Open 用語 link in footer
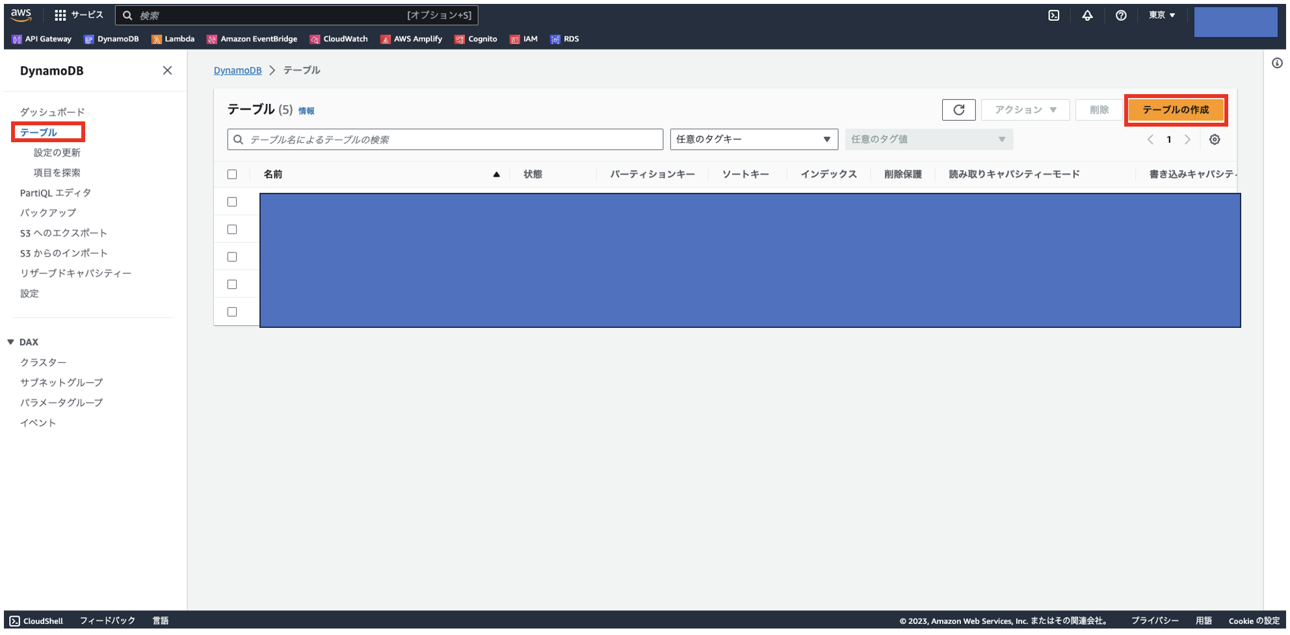This screenshot has width=1290, height=635. (1204, 621)
